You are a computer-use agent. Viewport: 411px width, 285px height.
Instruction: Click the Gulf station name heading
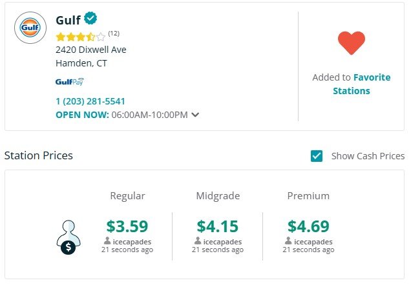[68, 20]
